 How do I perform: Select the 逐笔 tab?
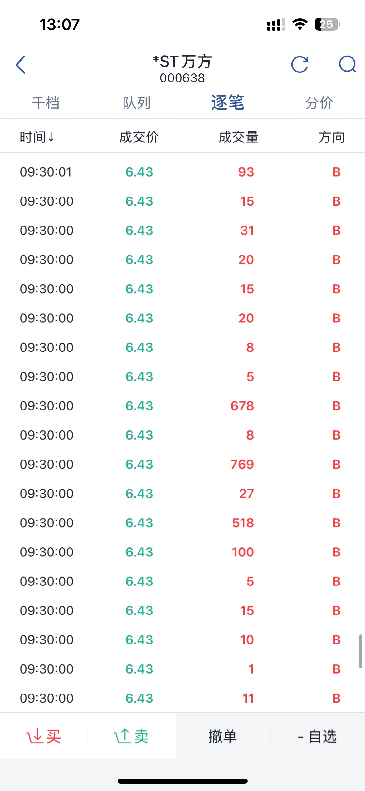click(228, 102)
